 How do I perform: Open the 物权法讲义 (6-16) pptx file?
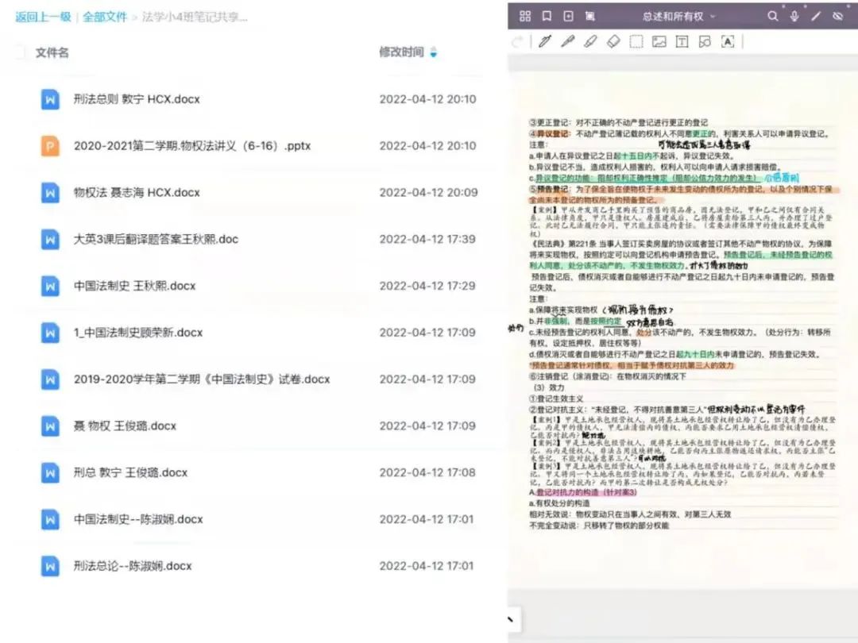pyautogui.click(x=191, y=146)
